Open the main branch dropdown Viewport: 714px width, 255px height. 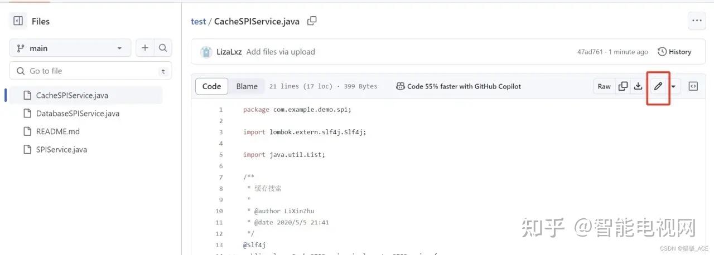[70, 48]
